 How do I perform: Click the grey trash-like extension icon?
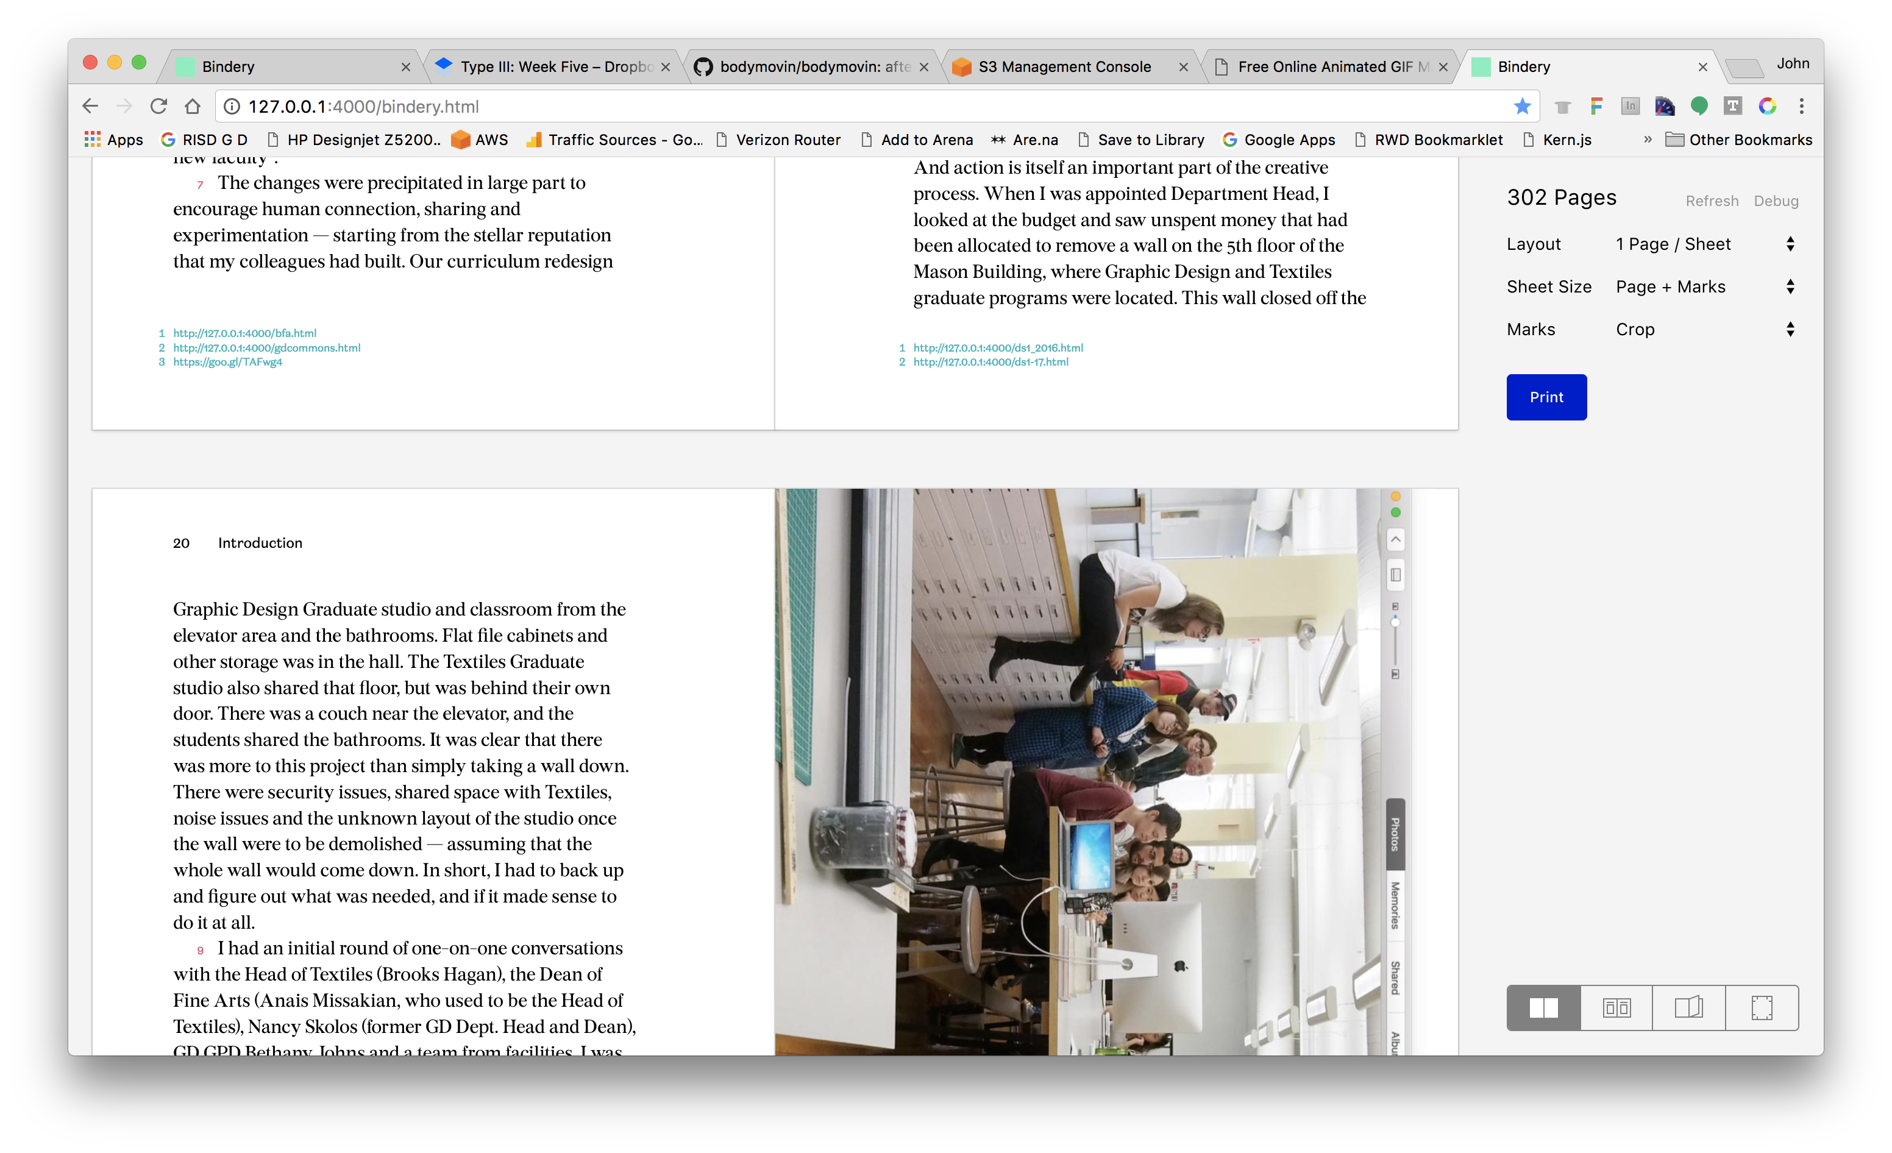click(x=1562, y=107)
